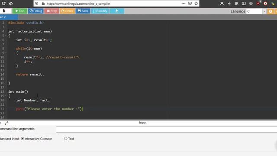Viewport: 277px width, 156px height.
Task: Open the browser Downloads arrow icon
Action: pyautogui.click(x=229, y=3)
